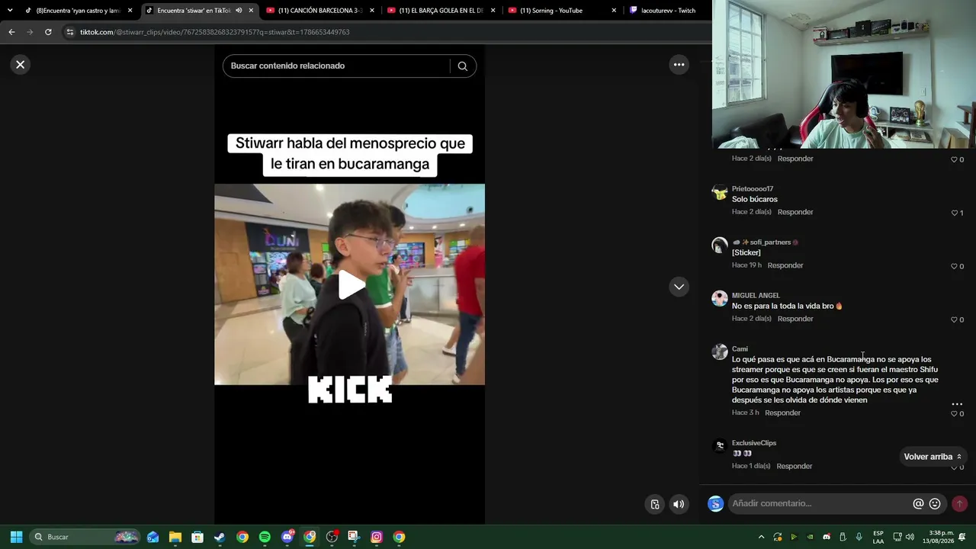View site information for tiktok.com
The image size is (976, 549).
[70, 32]
